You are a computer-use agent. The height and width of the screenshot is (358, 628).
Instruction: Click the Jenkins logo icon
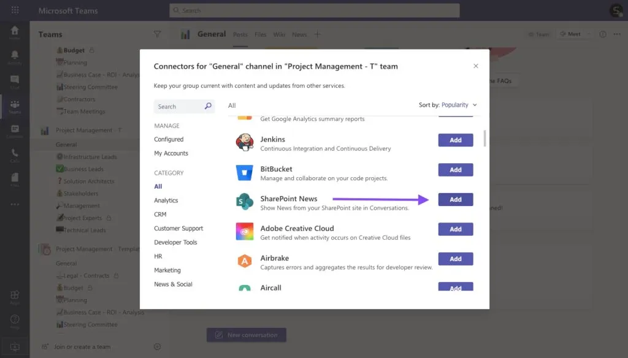(244, 143)
